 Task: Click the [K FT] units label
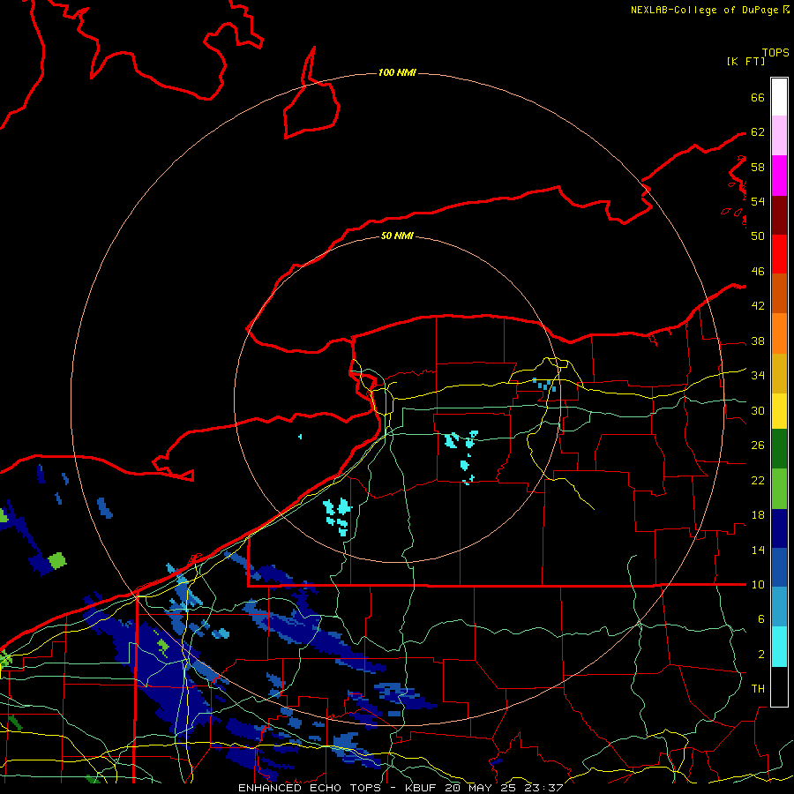[x=745, y=62]
